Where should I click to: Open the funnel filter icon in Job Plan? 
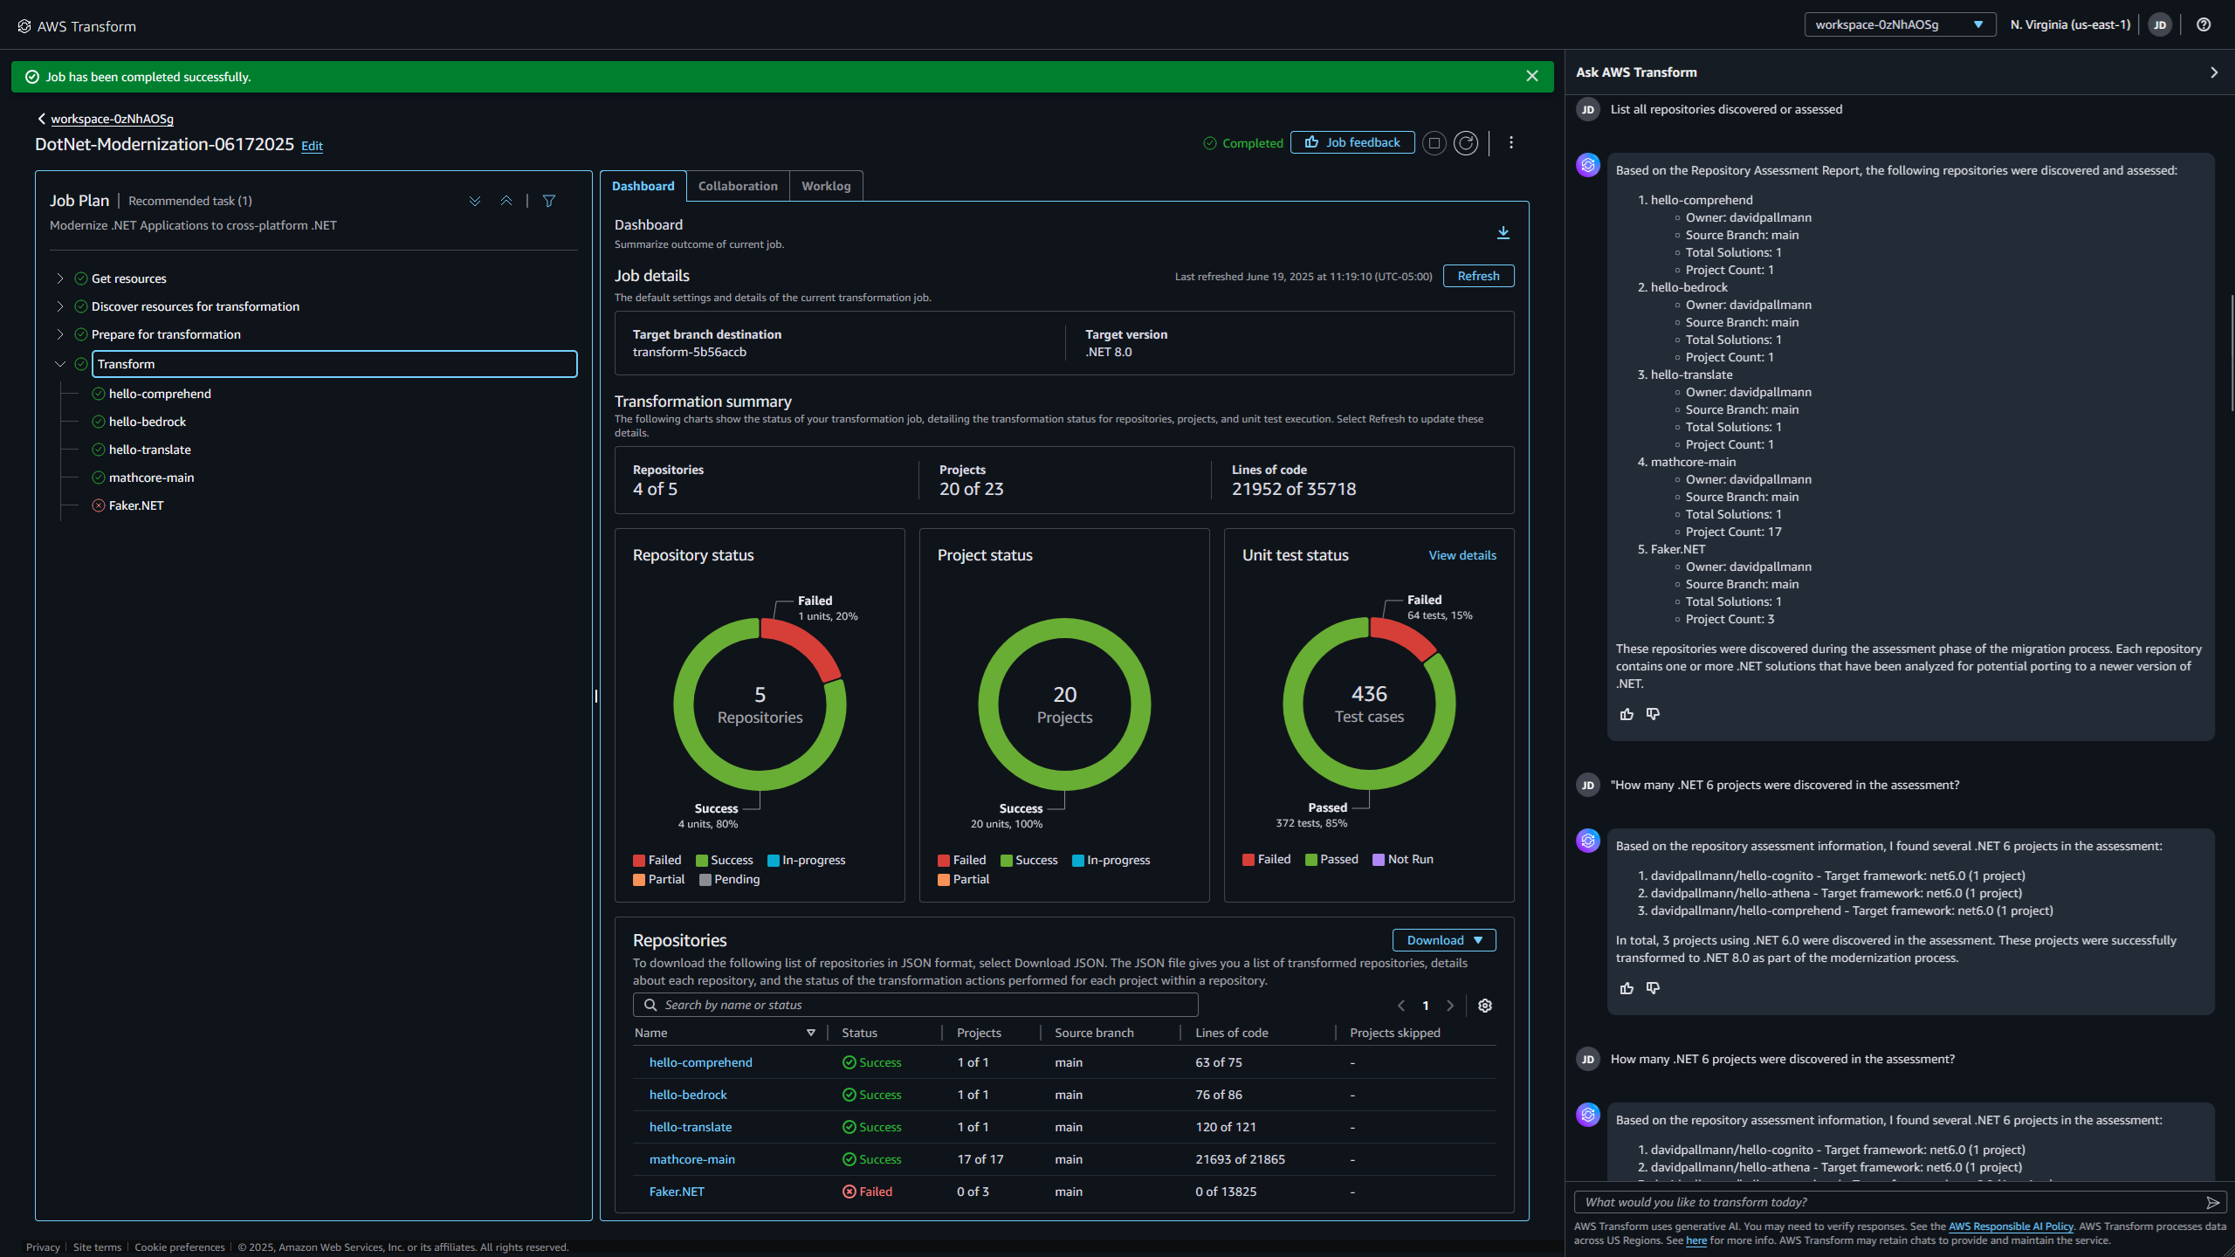pos(549,200)
